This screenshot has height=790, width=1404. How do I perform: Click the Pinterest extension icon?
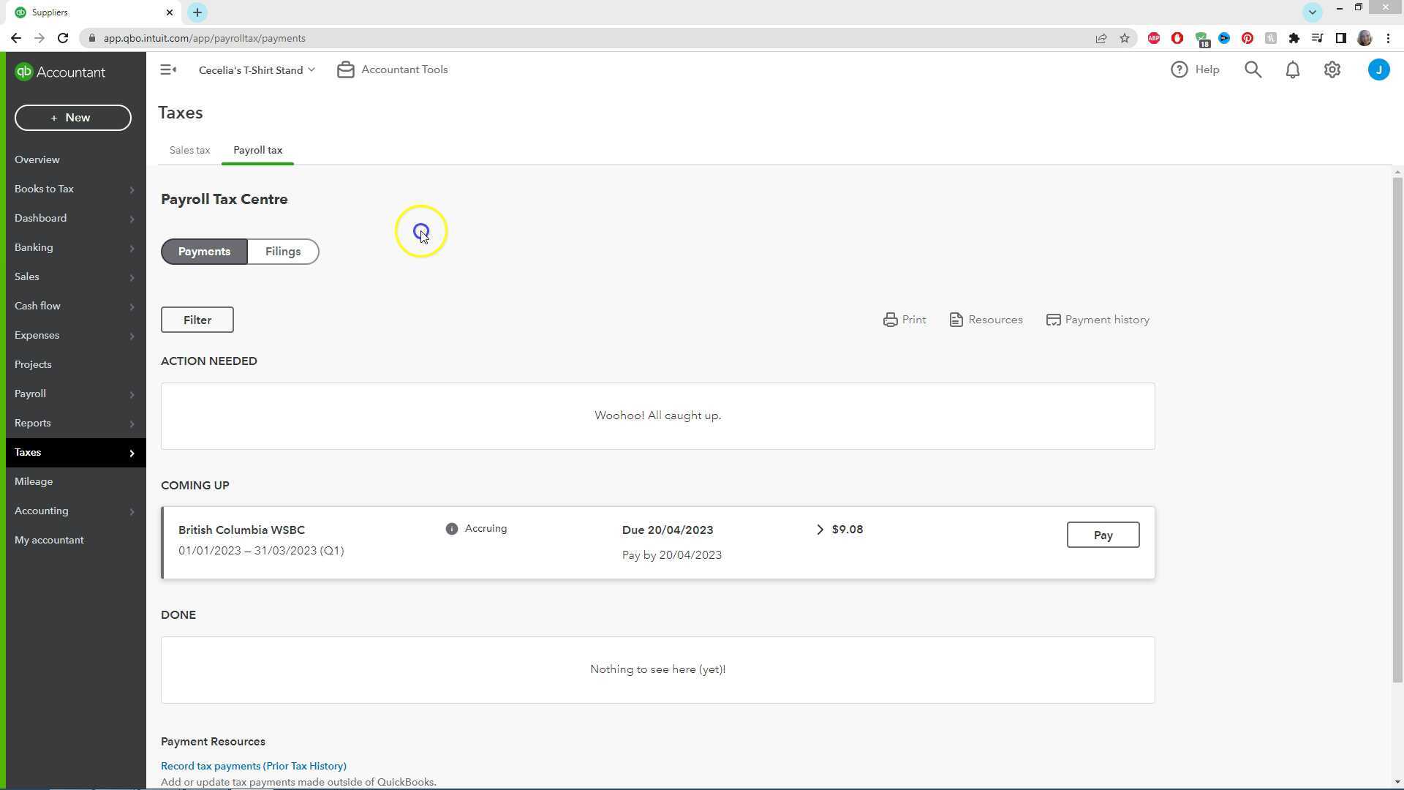click(1247, 38)
